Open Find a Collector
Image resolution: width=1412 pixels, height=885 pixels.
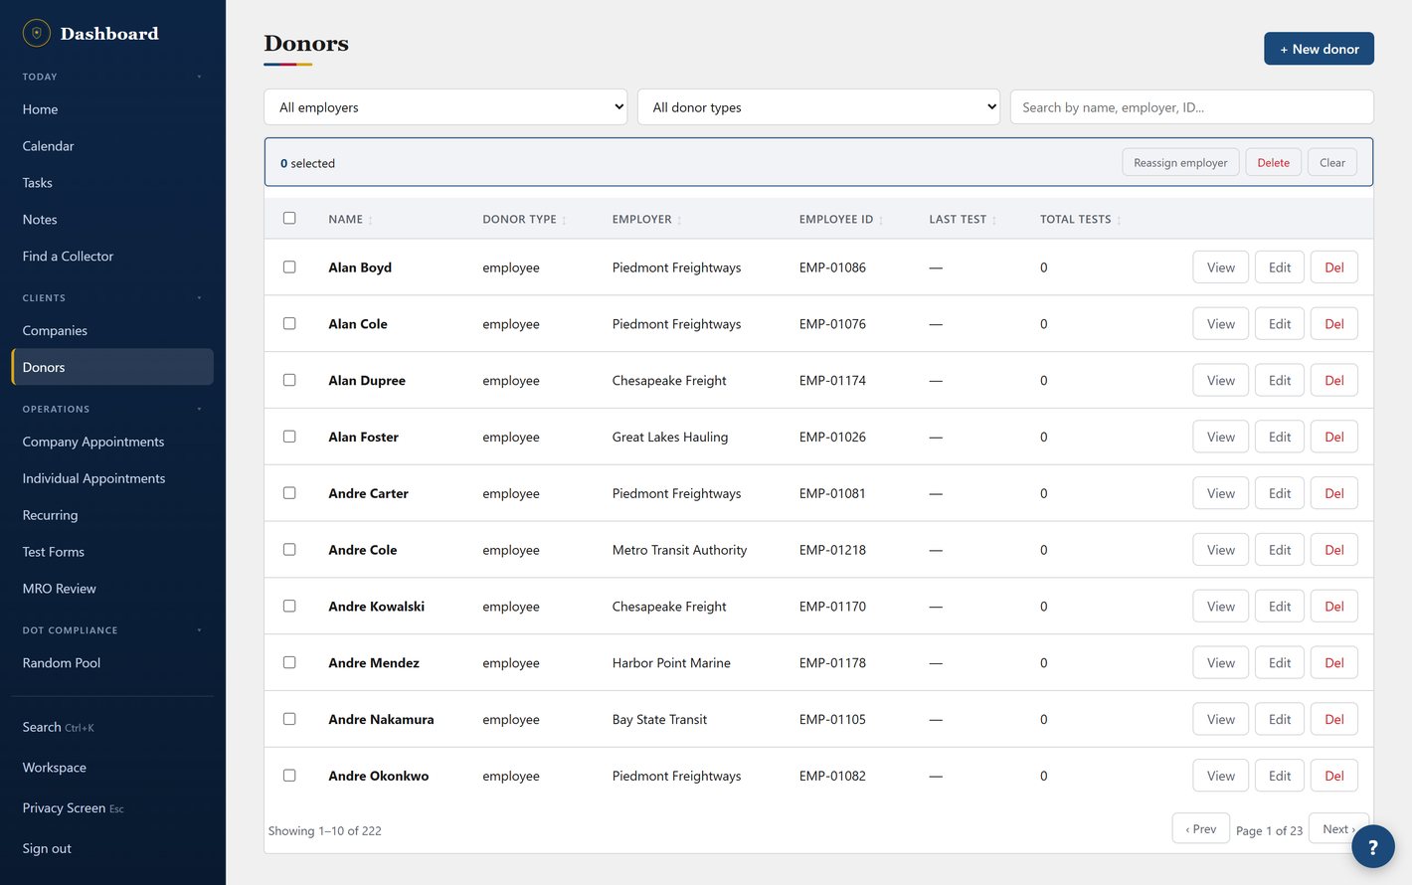pyautogui.click(x=112, y=257)
